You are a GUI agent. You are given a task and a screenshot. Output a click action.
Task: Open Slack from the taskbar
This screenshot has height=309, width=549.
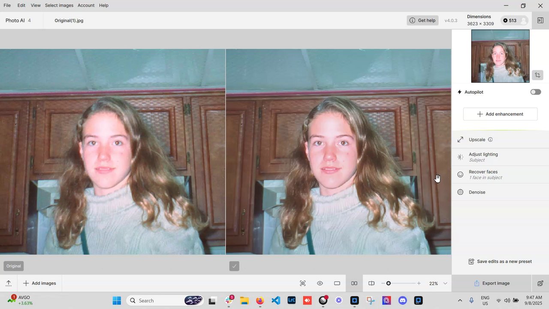pos(229,300)
